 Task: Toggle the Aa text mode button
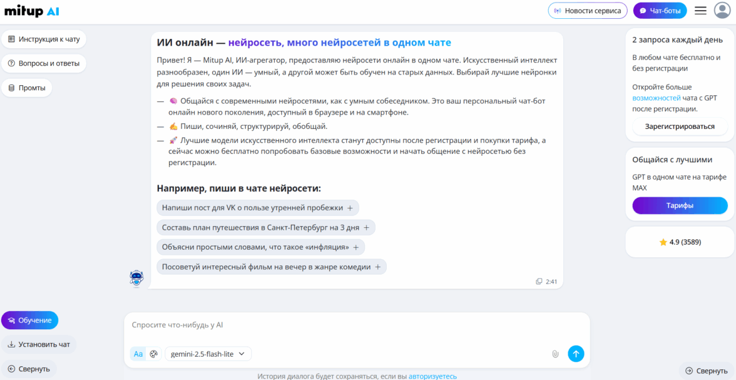point(138,354)
